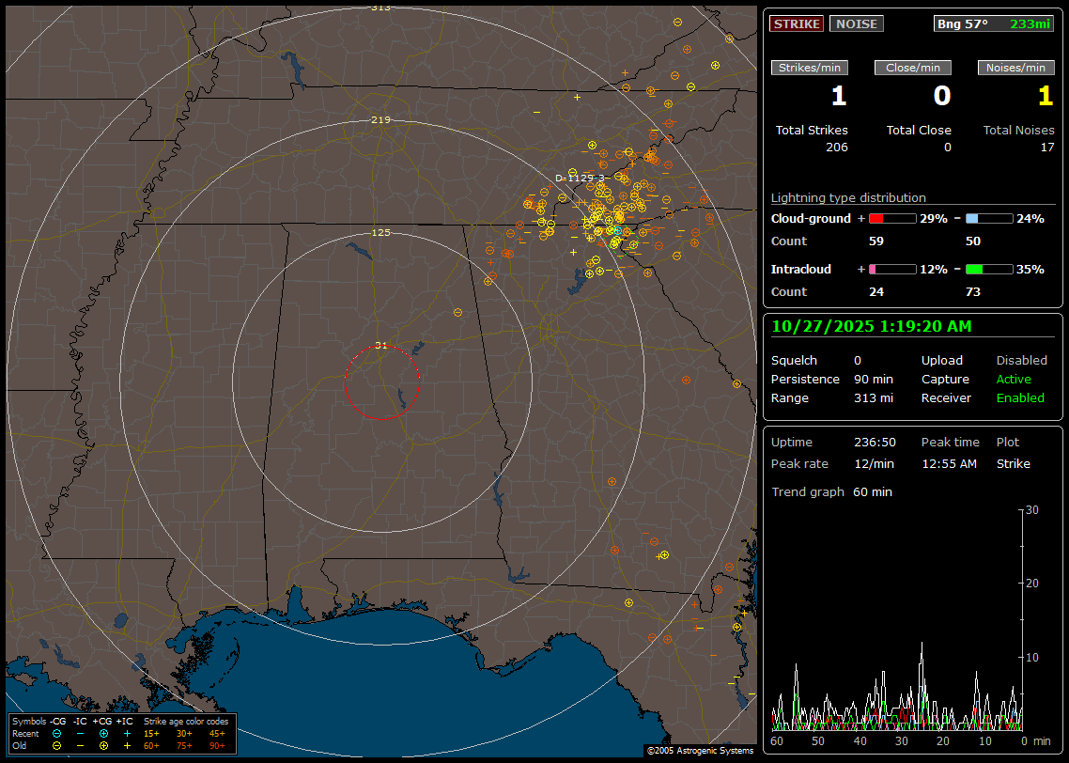Click the Capture Active status text
This screenshot has height=763, width=1069.
pyautogui.click(x=1014, y=379)
